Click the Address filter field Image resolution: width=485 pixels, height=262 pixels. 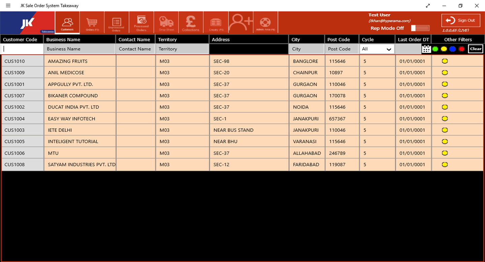249,49
